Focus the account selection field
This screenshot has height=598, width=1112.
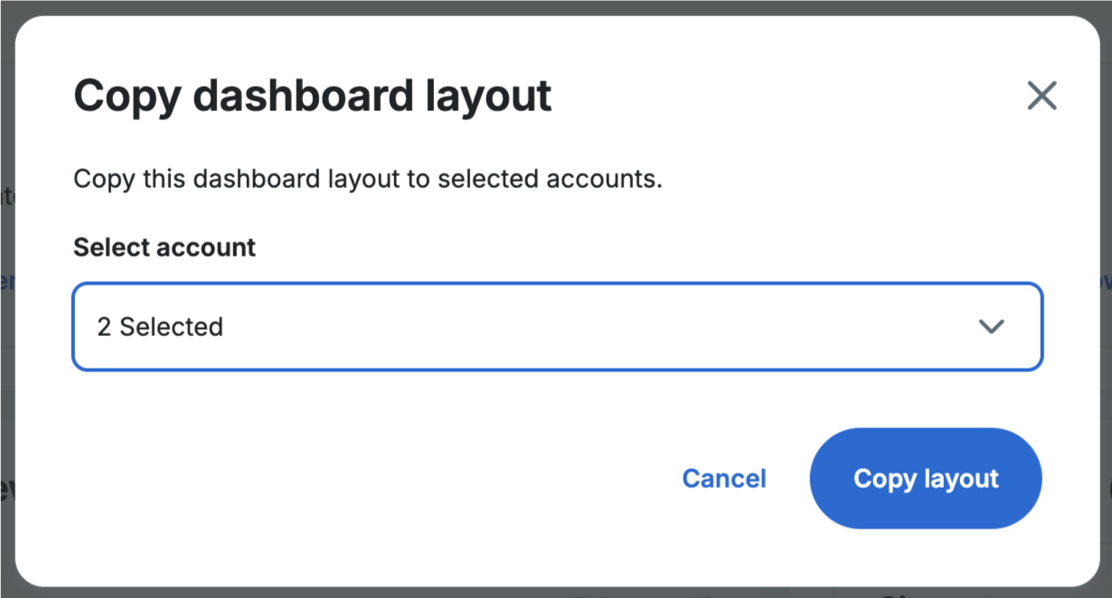tap(557, 326)
